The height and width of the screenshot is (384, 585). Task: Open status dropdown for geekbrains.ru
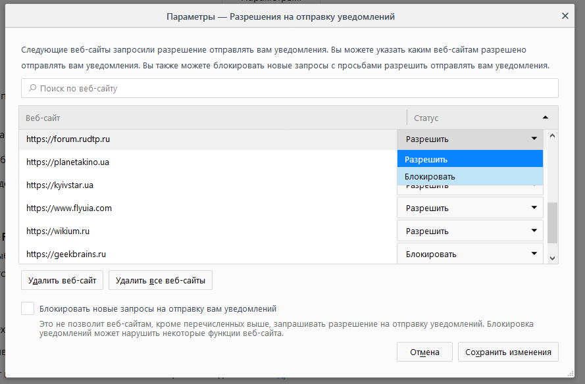click(x=470, y=254)
